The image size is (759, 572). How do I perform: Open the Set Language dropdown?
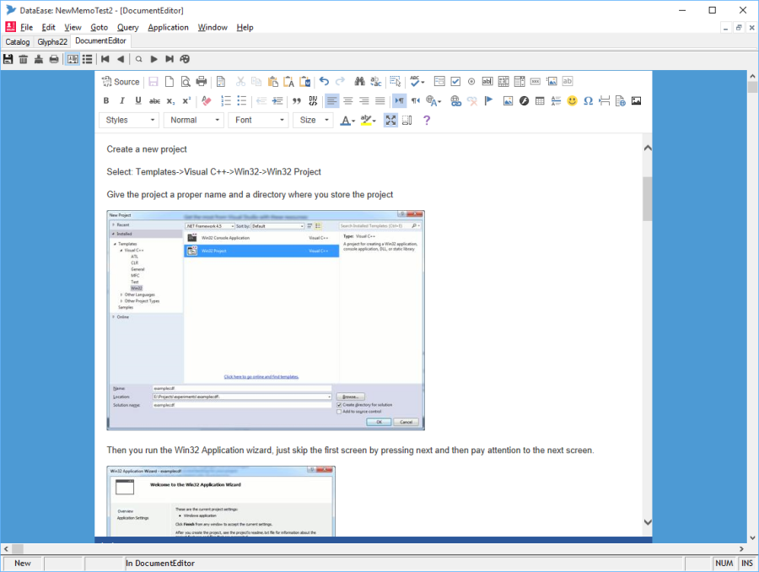[x=433, y=100]
